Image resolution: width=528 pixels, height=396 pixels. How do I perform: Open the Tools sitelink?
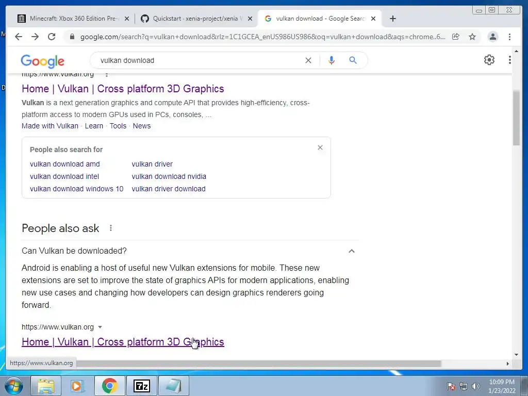click(x=118, y=126)
